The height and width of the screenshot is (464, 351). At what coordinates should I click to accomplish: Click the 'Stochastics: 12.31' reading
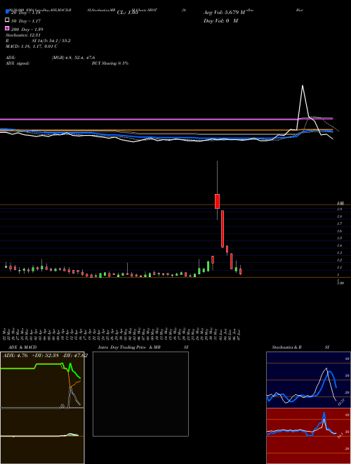22,35
